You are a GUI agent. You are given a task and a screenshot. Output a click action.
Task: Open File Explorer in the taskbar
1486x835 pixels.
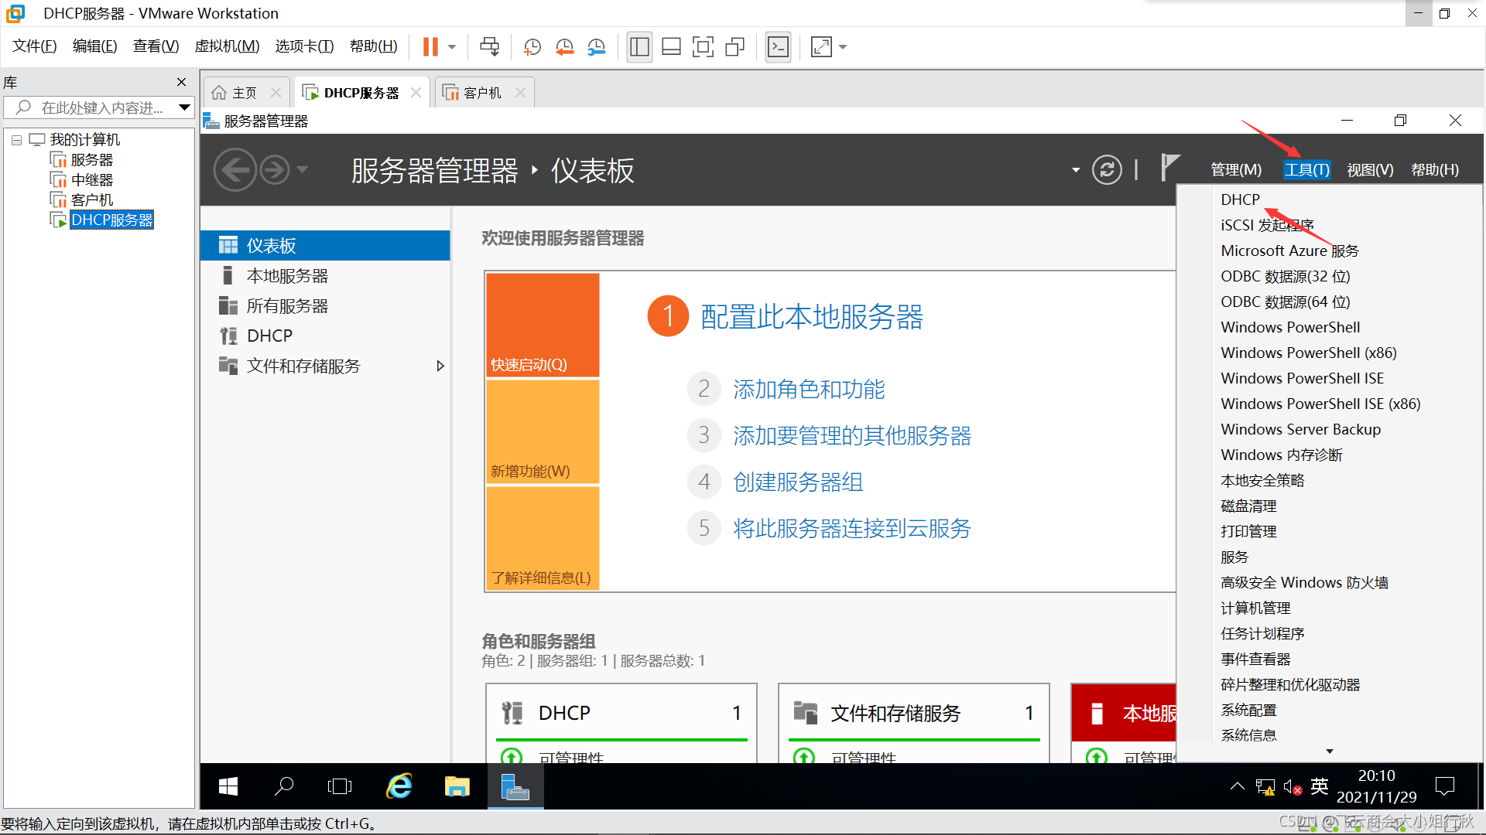tap(457, 786)
